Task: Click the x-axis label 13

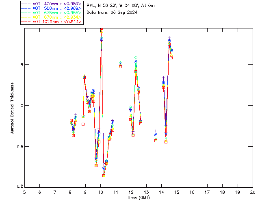Action: pyautogui.click(x=146, y=192)
